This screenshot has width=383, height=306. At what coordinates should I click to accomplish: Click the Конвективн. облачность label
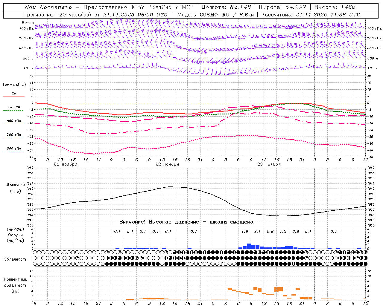(15, 282)
